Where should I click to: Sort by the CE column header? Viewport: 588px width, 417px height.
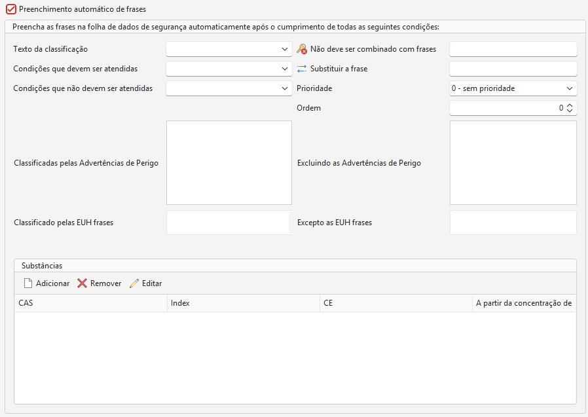pos(396,303)
